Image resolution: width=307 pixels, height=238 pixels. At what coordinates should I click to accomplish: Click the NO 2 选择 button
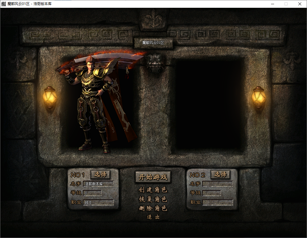tap(220, 174)
